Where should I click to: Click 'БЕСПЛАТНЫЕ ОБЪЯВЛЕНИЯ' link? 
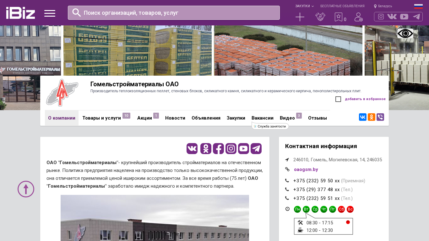pos(342,6)
